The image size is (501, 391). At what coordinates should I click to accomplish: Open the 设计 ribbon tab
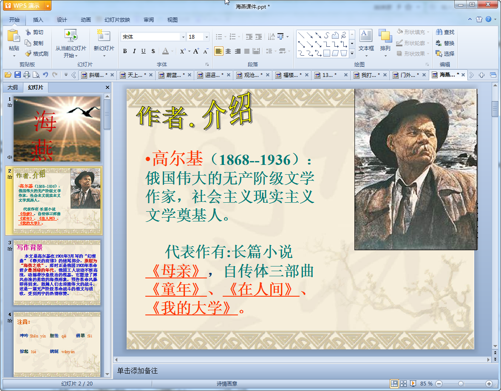click(x=62, y=20)
